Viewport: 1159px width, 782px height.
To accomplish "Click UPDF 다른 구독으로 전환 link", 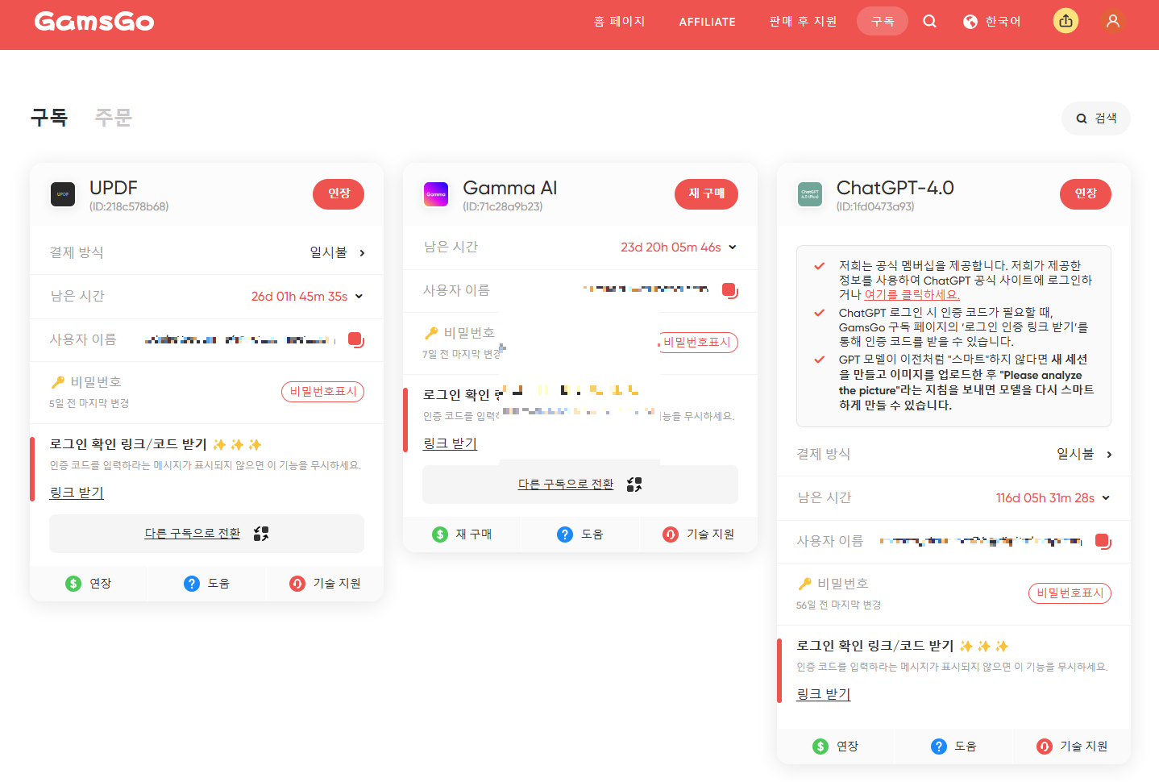I will [x=193, y=534].
